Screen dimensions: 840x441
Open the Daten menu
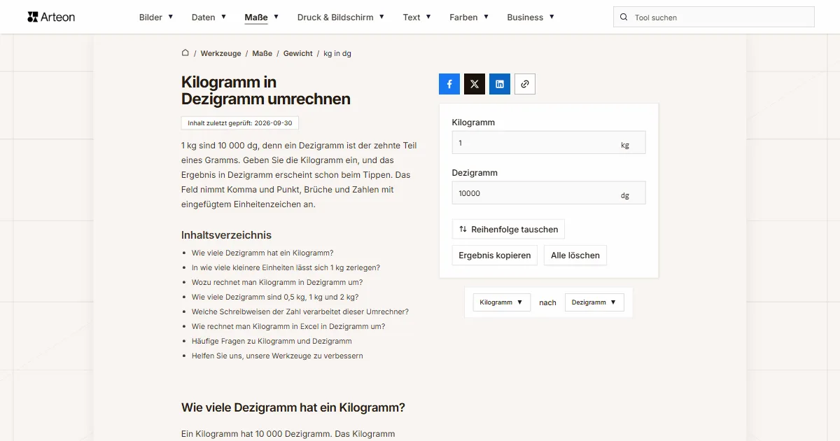(209, 17)
